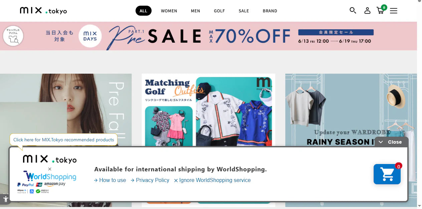Open the BRAND menu item
Viewport: 422px width, 209px height.
tap(270, 11)
